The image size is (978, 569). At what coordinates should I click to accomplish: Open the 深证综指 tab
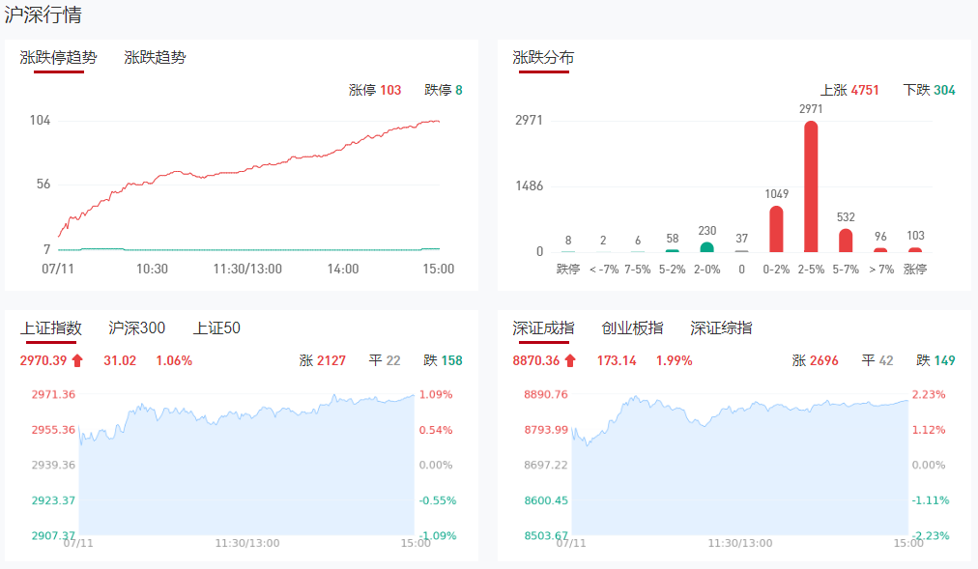tap(721, 327)
